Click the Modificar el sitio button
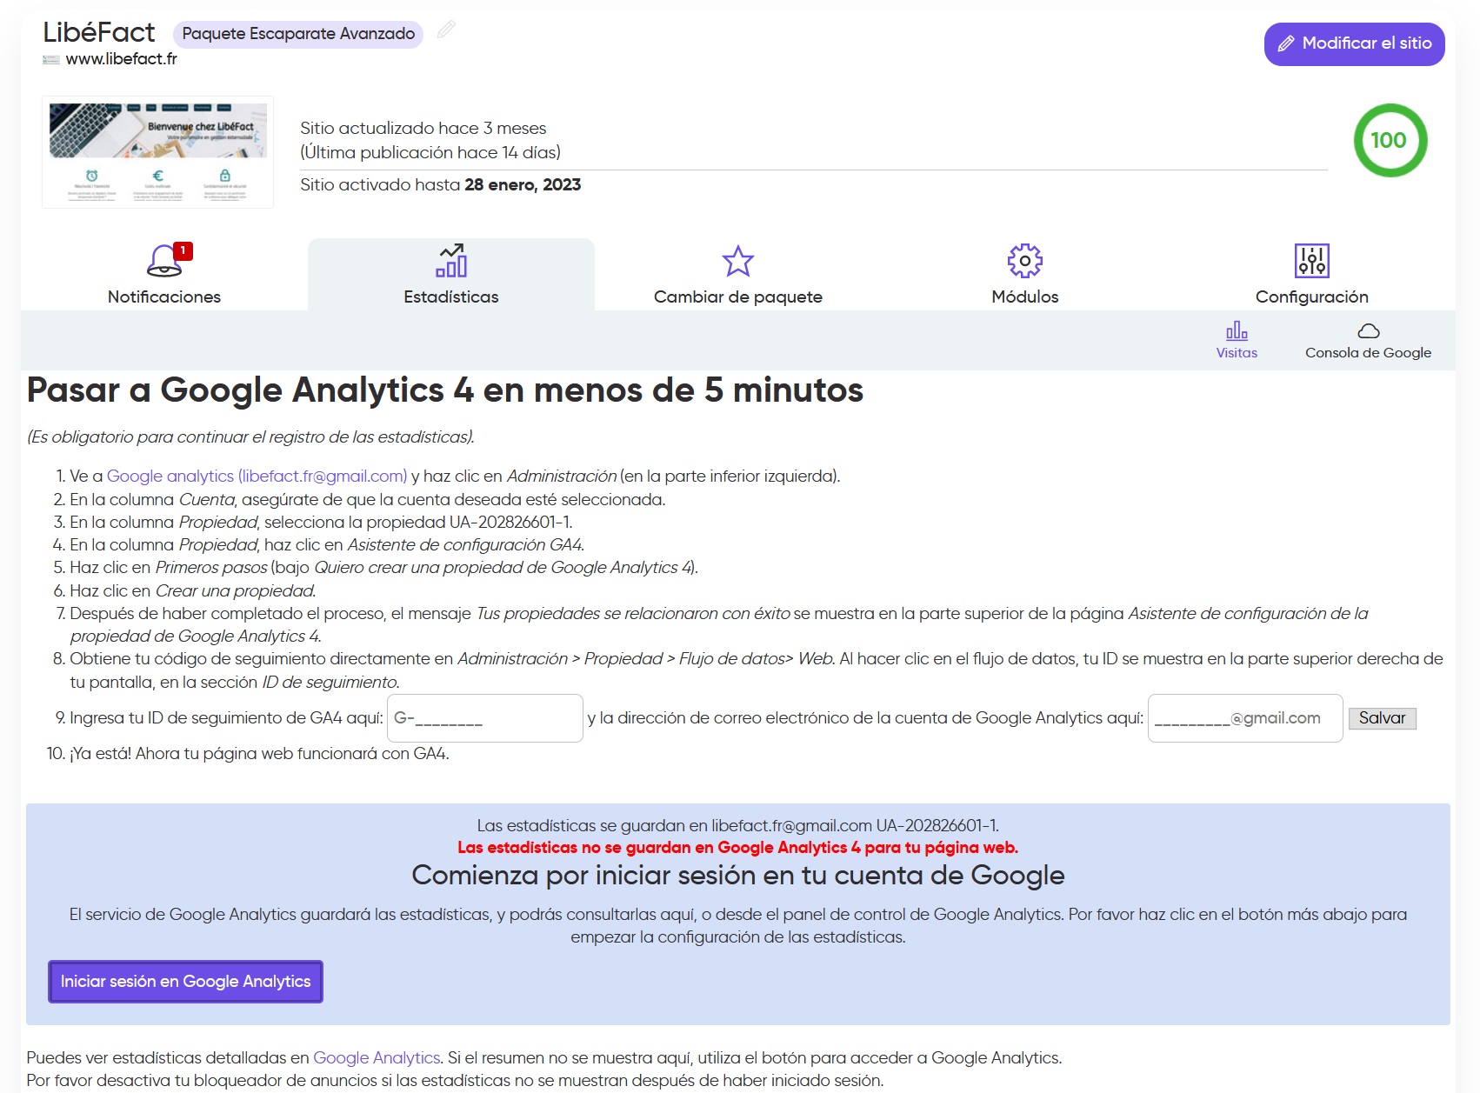This screenshot has width=1480, height=1093. [1354, 43]
